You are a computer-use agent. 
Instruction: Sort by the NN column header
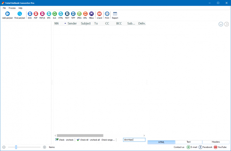click(x=60, y=23)
